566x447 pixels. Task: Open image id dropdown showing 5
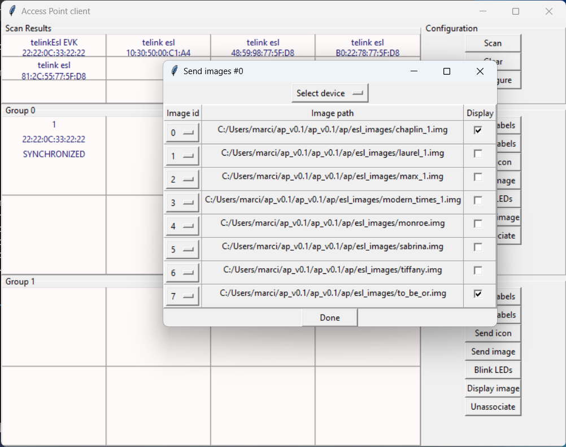[182, 250]
